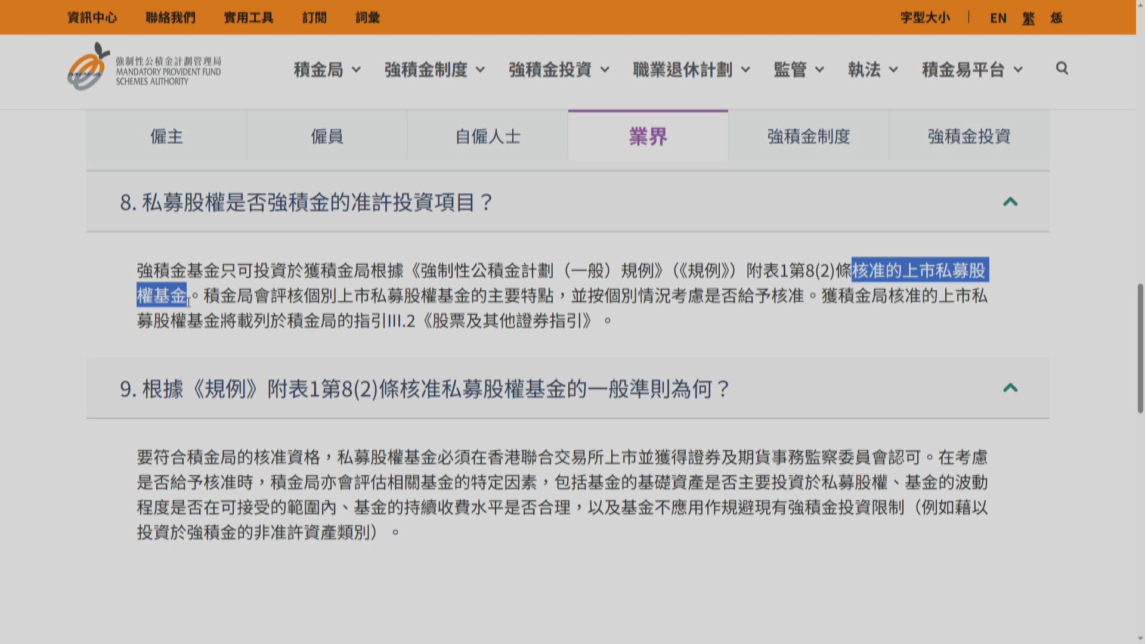Open the 訂閱 subscription page
Image resolution: width=1145 pixels, height=644 pixels.
point(314,17)
